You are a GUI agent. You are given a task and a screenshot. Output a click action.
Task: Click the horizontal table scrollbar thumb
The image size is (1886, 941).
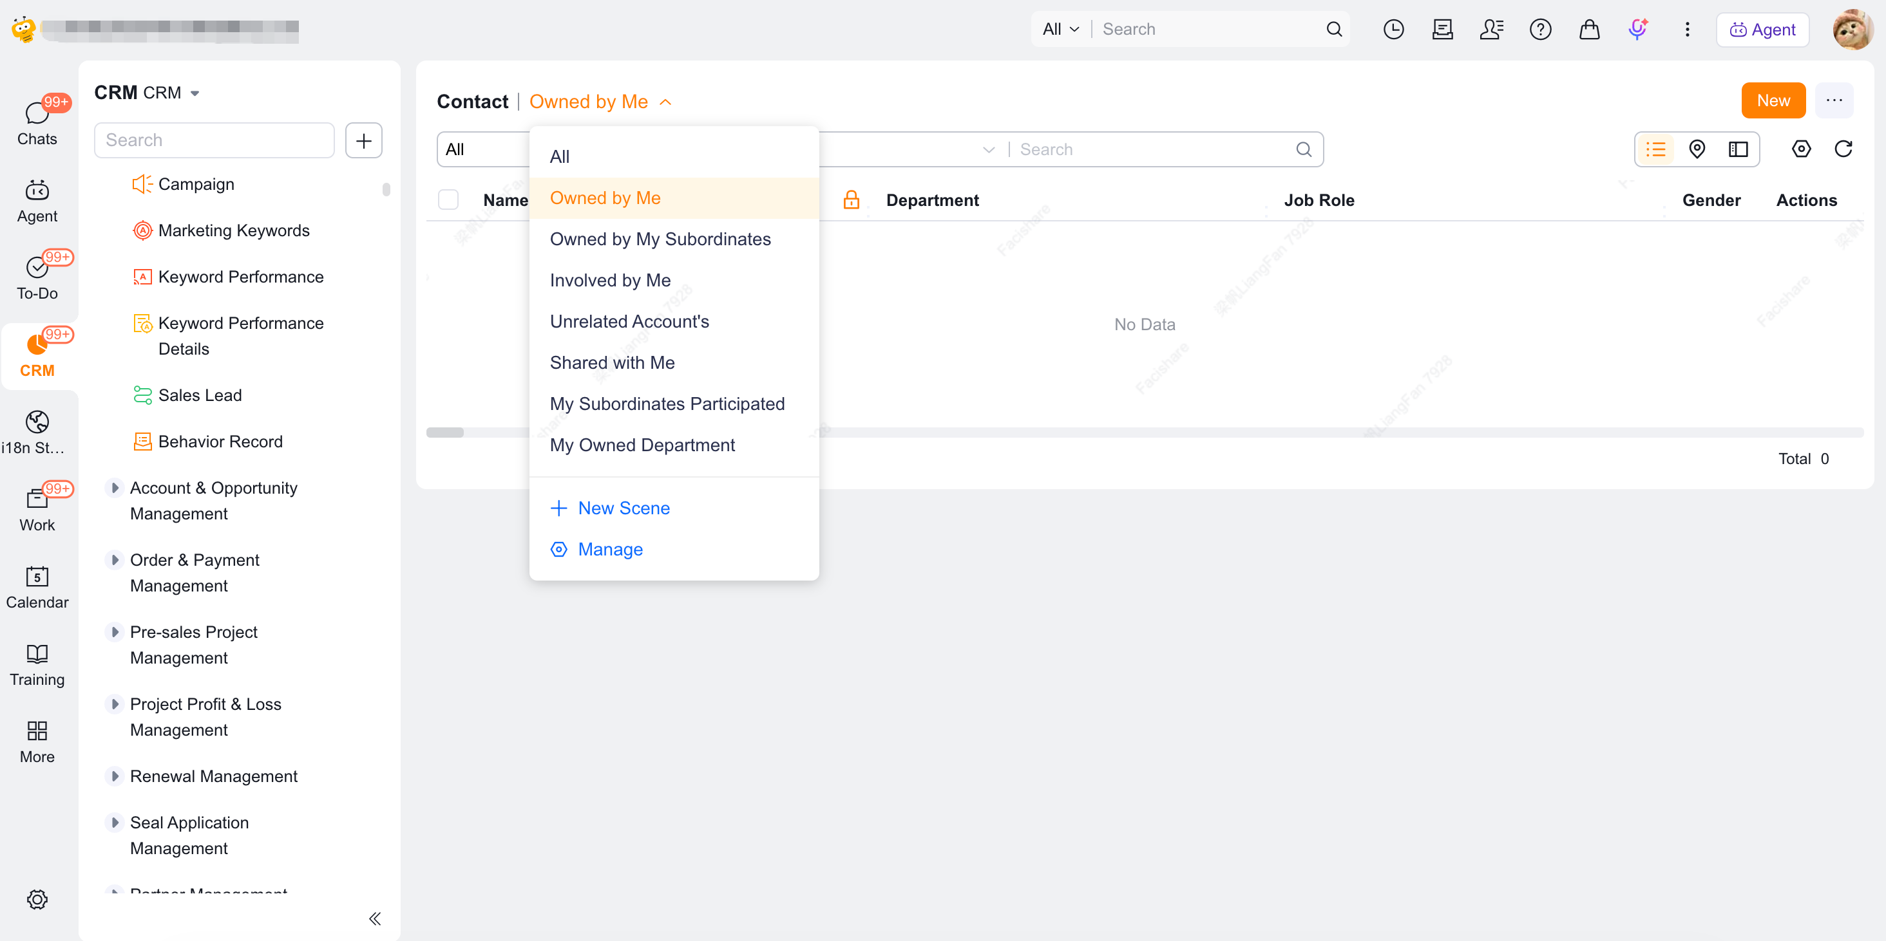[445, 433]
